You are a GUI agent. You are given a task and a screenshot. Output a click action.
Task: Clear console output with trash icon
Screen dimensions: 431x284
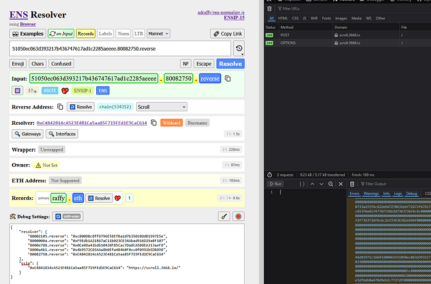352,184
